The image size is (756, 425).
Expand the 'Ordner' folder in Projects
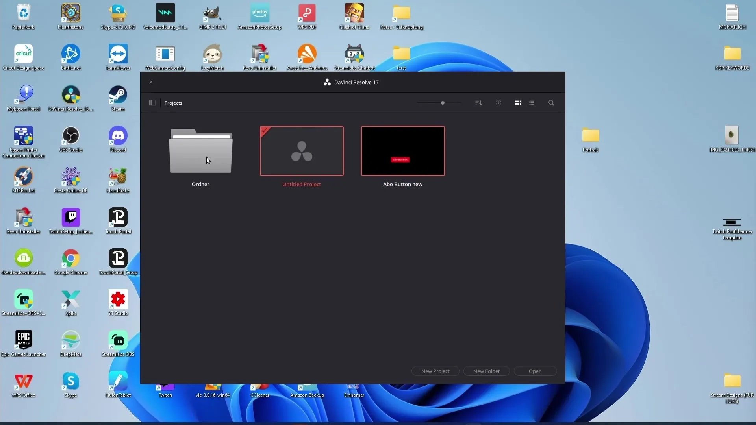pyautogui.click(x=200, y=150)
